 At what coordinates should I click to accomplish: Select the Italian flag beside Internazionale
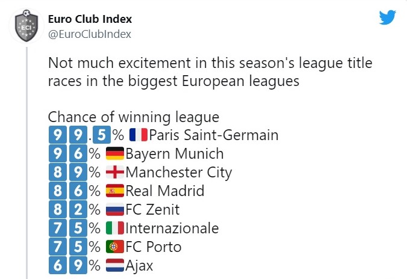[115, 228]
